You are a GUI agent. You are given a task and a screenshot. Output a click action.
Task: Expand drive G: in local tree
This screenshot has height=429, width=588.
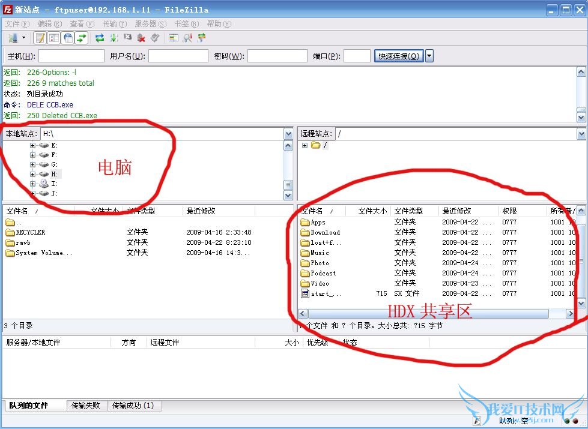pos(32,164)
